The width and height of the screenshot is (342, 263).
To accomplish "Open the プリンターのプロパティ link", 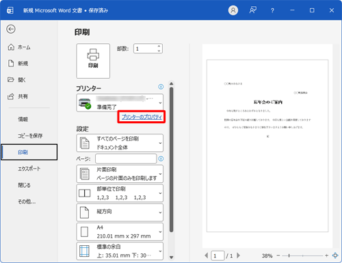I will (x=142, y=117).
